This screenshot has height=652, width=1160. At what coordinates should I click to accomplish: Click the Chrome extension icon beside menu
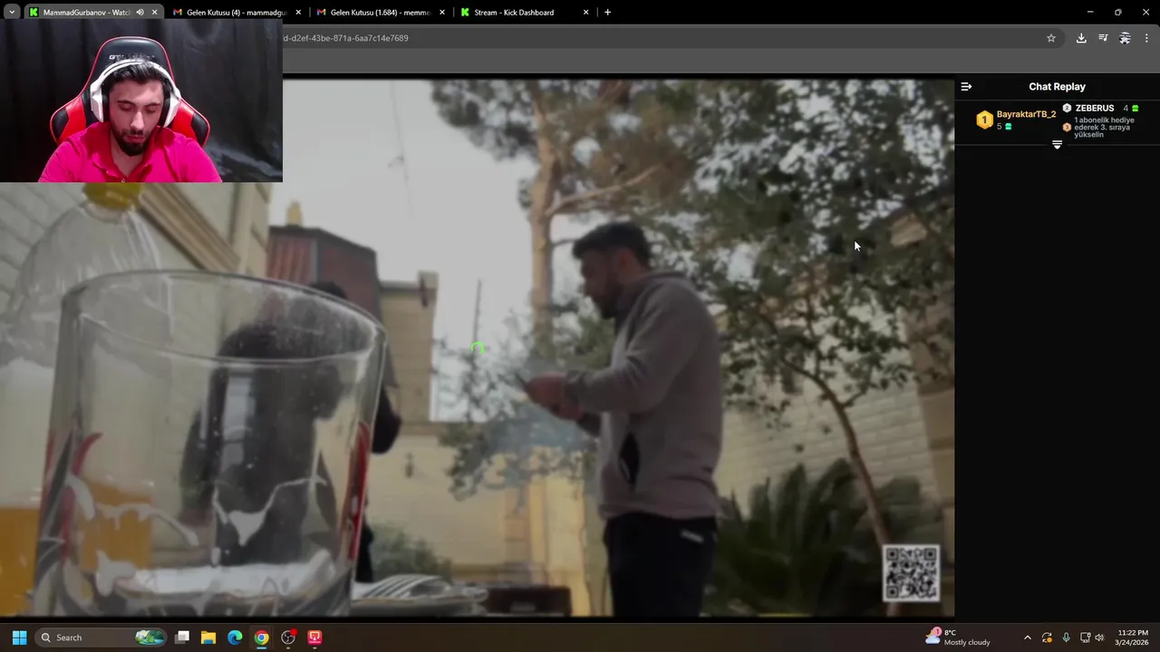click(1125, 38)
